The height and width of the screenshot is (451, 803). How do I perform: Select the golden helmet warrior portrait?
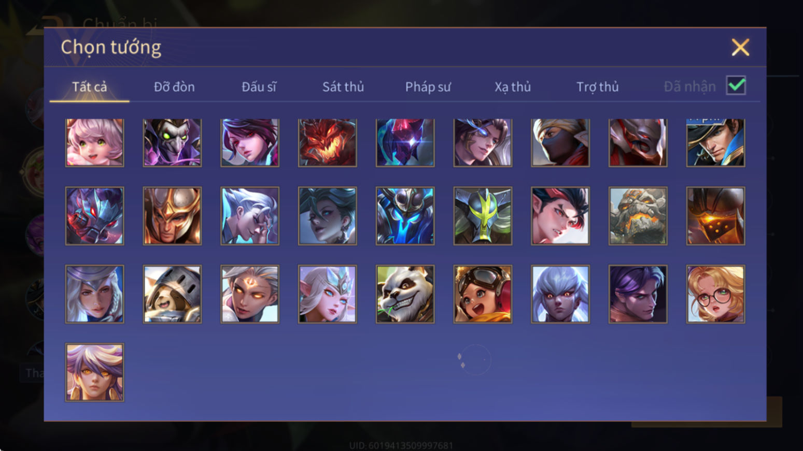(172, 216)
